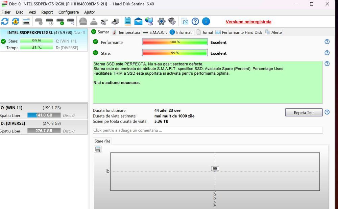This screenshot has width=338, height=209.
Task: Open the Configurare menu
Action: coord(69,12)
